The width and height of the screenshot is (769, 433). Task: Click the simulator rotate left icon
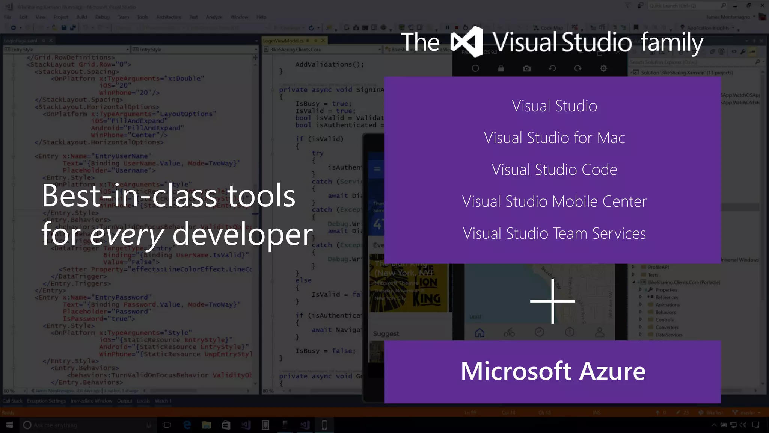tap(552, 68)
